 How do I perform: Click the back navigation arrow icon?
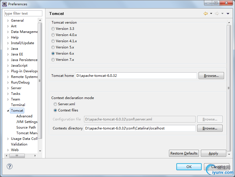(206, 14)
